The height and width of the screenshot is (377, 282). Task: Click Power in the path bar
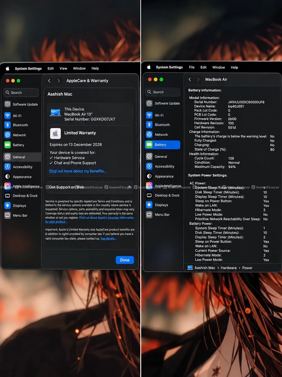247,268
